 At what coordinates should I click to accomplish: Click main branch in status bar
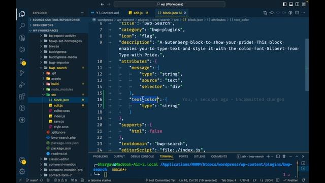32,180
